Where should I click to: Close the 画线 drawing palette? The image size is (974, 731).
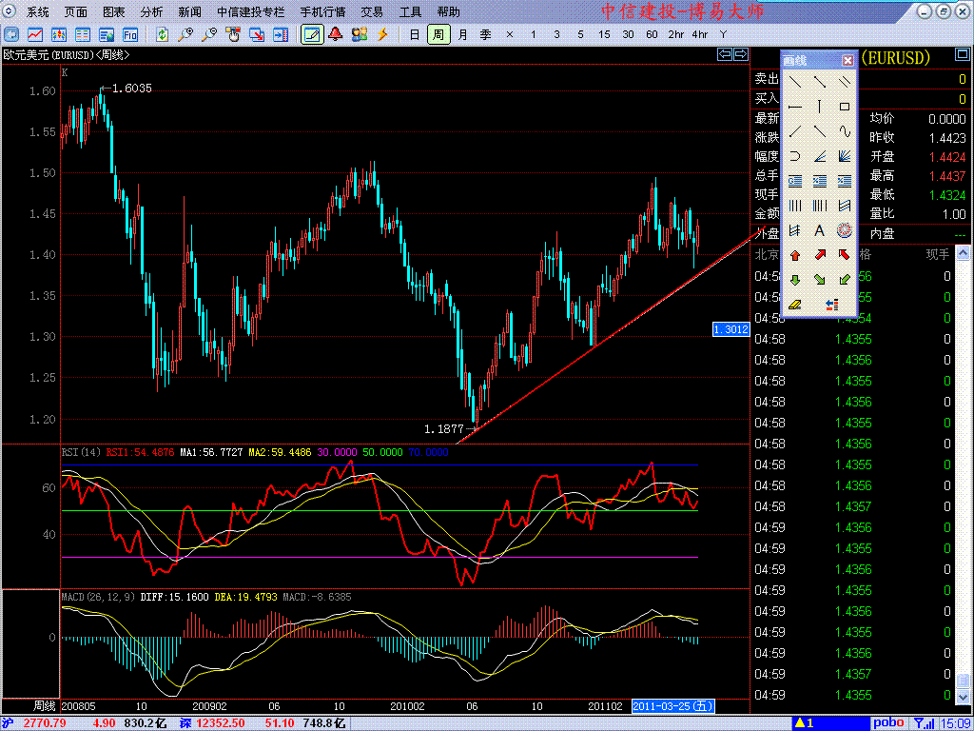pos(847,61)
